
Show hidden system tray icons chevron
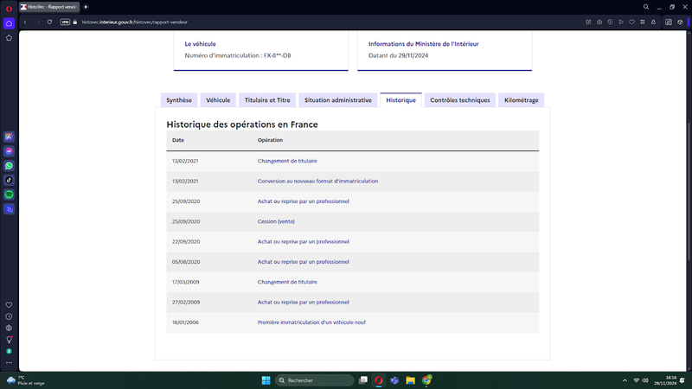tap(625, 380)
